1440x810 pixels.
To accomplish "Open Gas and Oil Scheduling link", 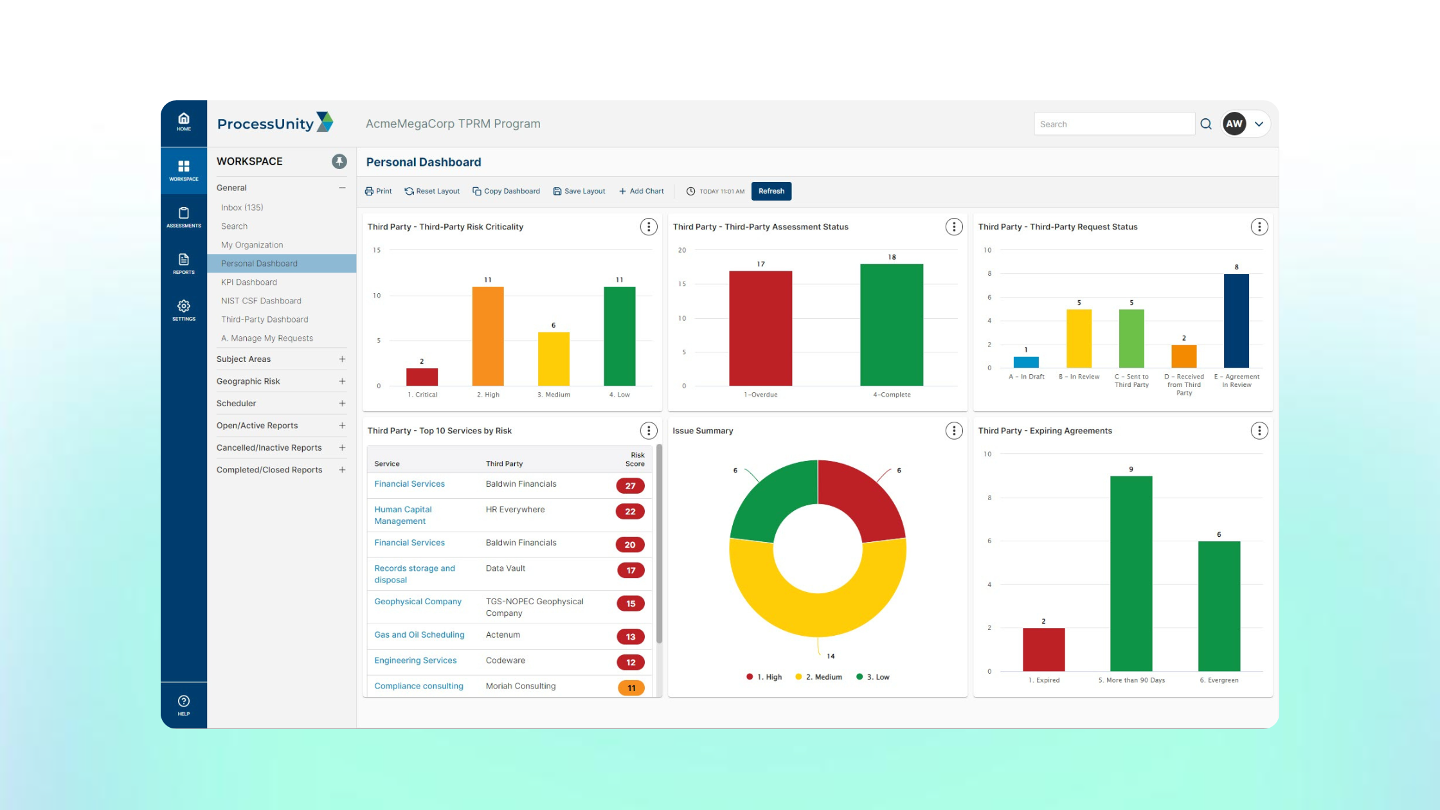I will tap(419, 634).
